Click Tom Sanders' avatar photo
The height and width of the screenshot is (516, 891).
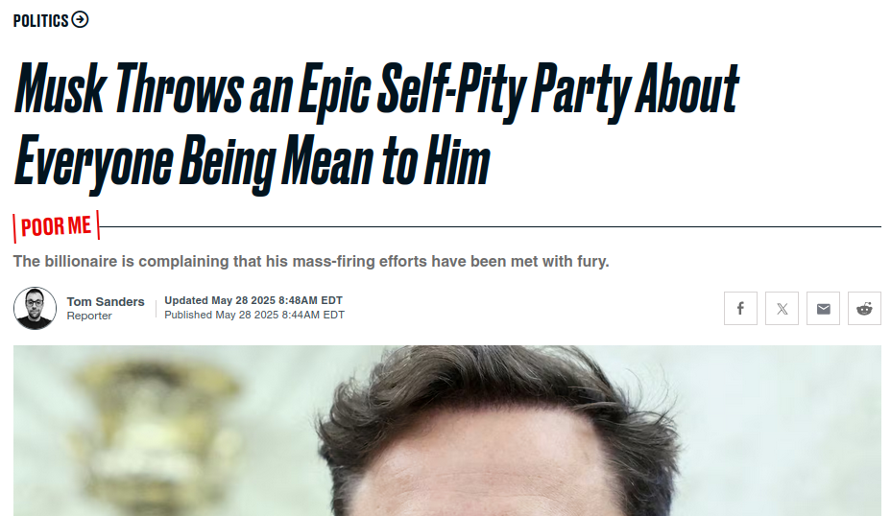pyautogui.click(x=35, y=308)
